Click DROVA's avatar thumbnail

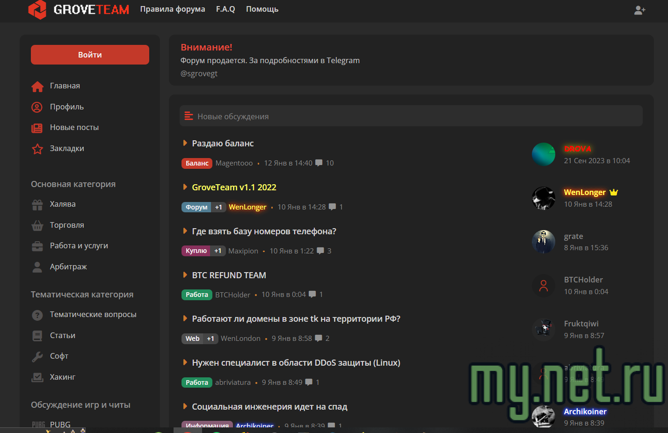pyautogui.click(x=543, y=154)
